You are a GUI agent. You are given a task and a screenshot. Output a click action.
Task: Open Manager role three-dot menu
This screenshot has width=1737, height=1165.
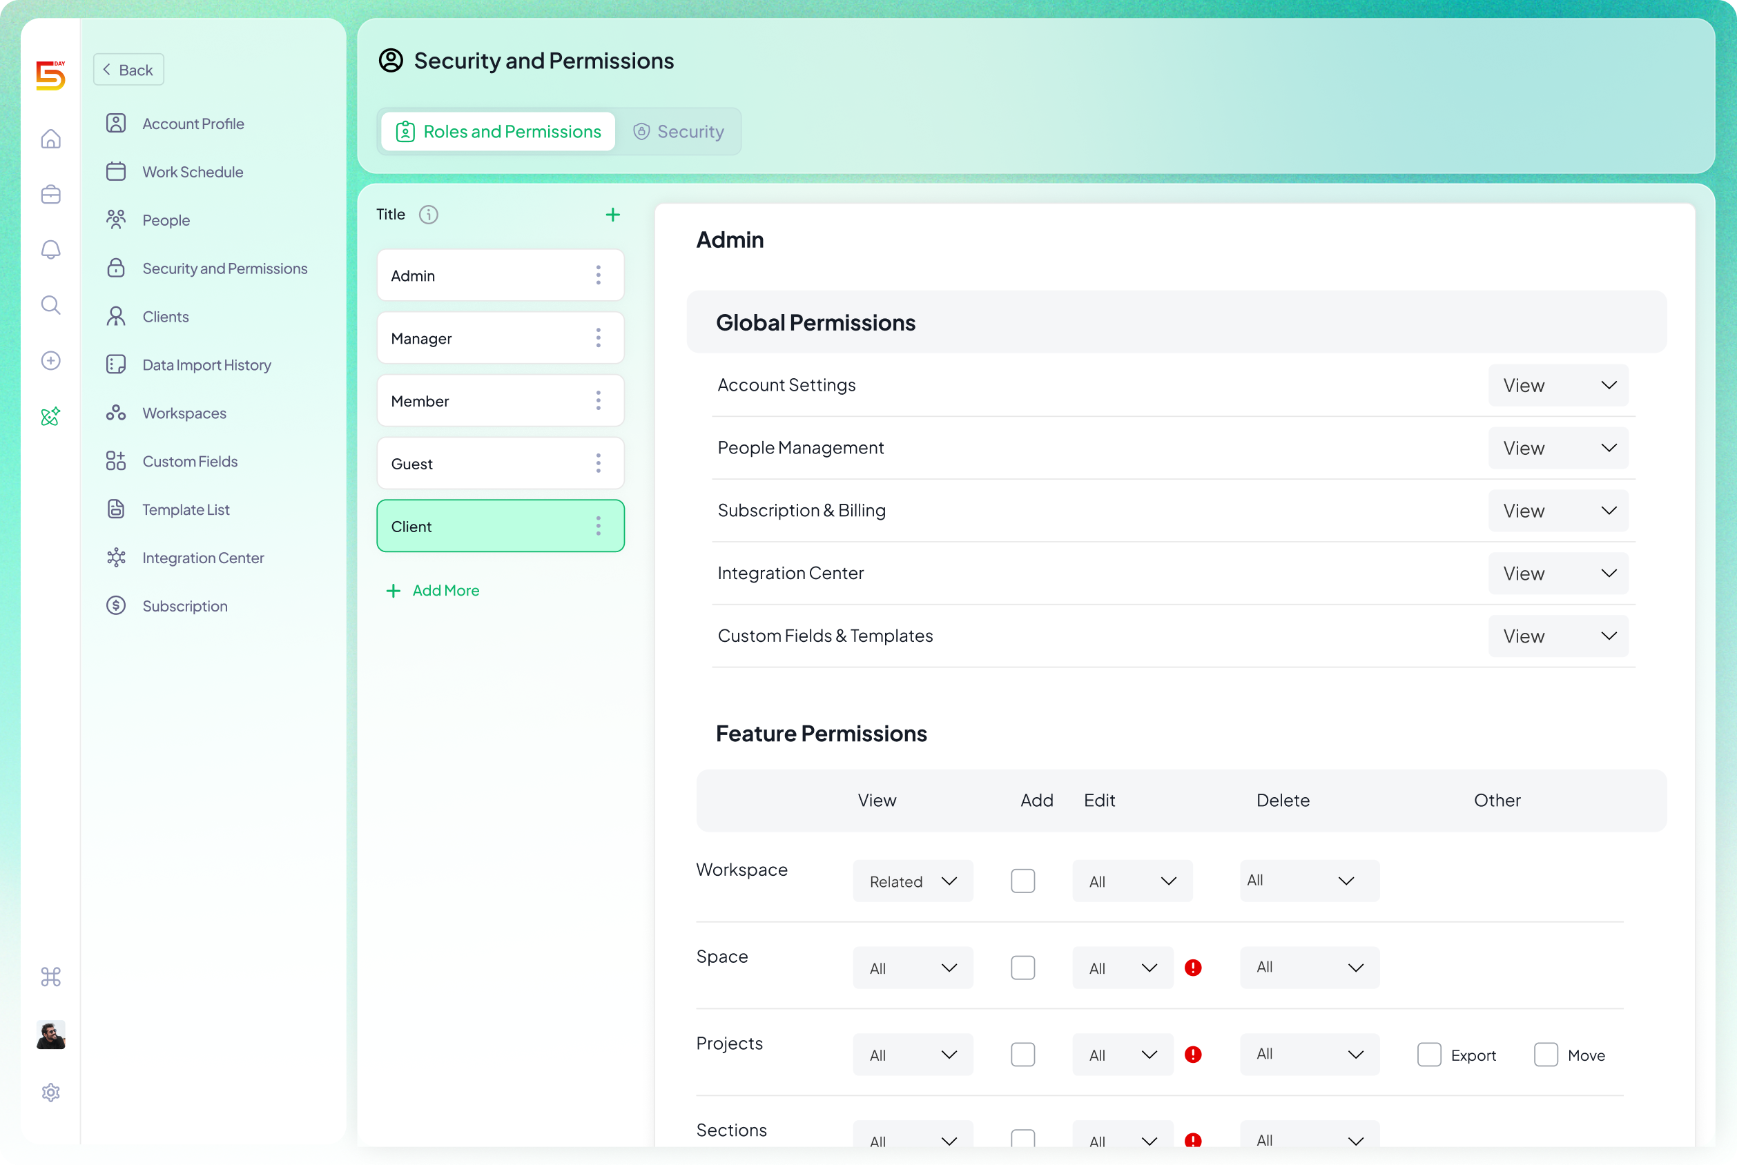(599, 338)
